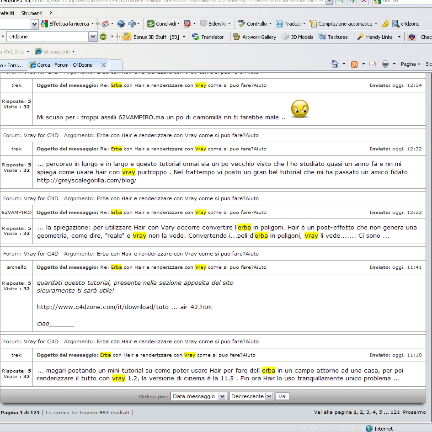Expand the Handy Links dropdown arrow
Image resolution: width=432 pixels, height=432 pixels.
[x=399, y=37]
